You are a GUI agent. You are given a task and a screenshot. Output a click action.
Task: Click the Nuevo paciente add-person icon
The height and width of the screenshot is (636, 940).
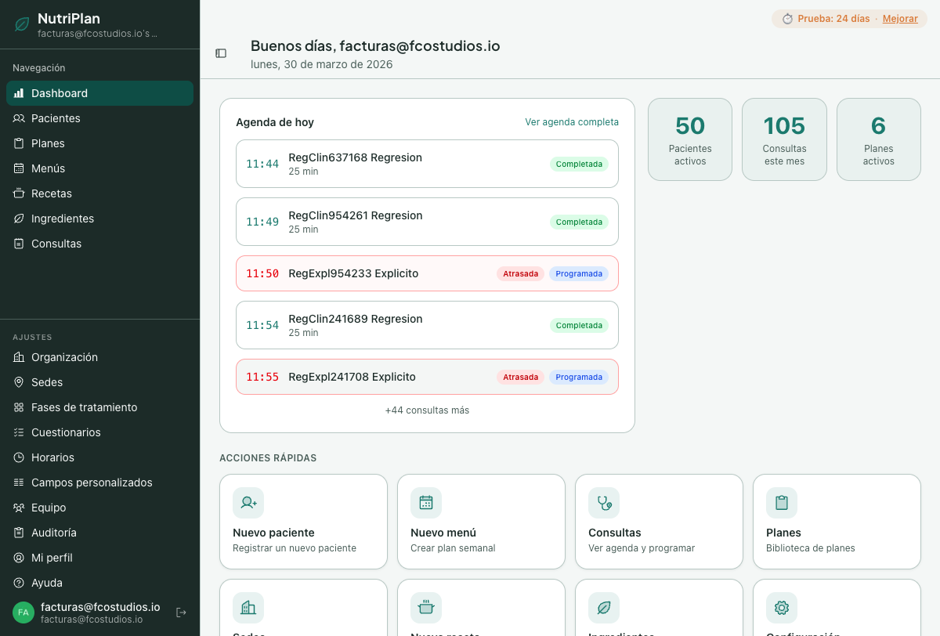248,503
